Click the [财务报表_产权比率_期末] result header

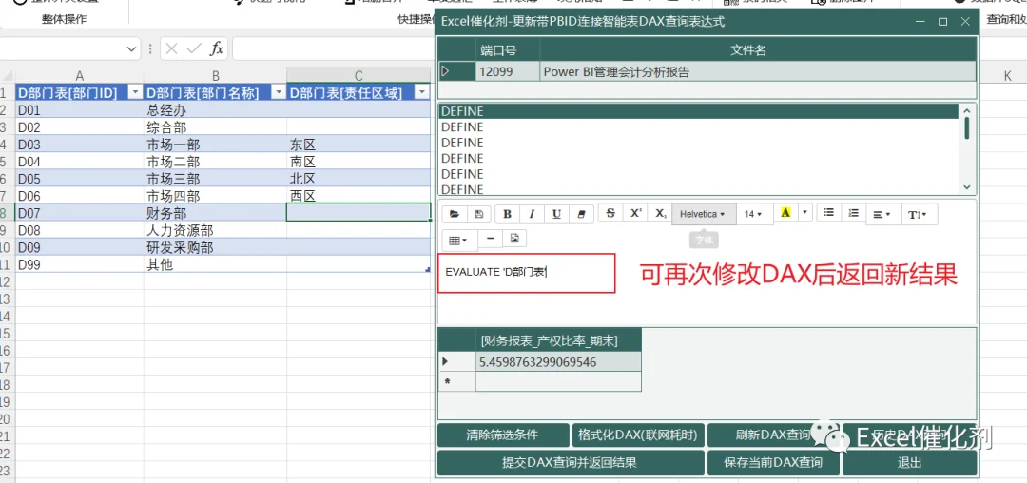pos(558,341)
